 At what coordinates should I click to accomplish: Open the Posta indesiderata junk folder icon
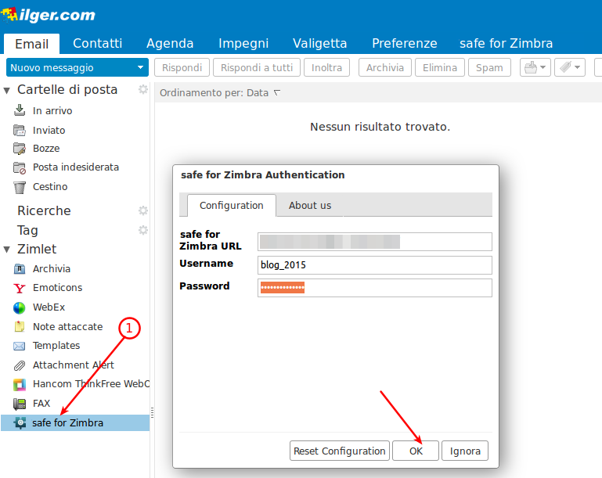pos(20,167)
